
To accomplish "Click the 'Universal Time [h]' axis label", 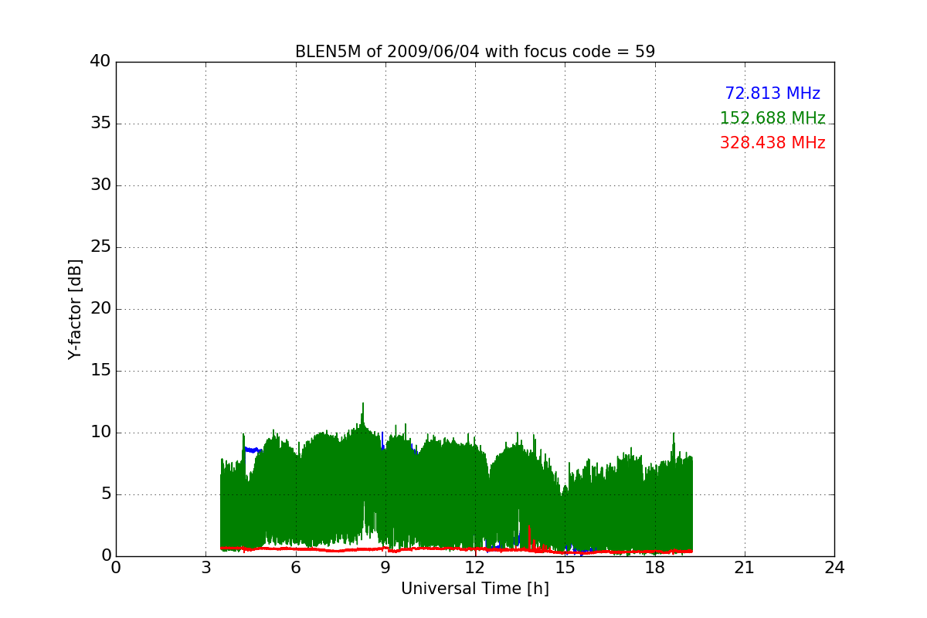I will point(475,589).
